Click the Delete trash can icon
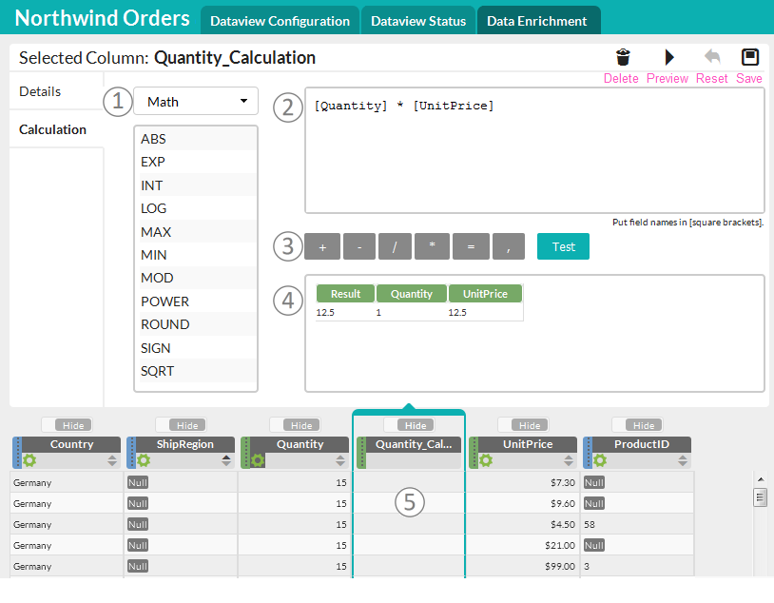Image resolution: width=774 pixels, height=603 pixels. point(623,57)
